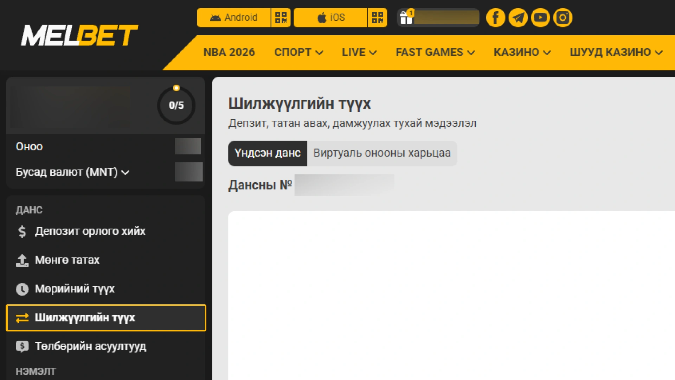Click the clock icon for bet history

(22, 289)
